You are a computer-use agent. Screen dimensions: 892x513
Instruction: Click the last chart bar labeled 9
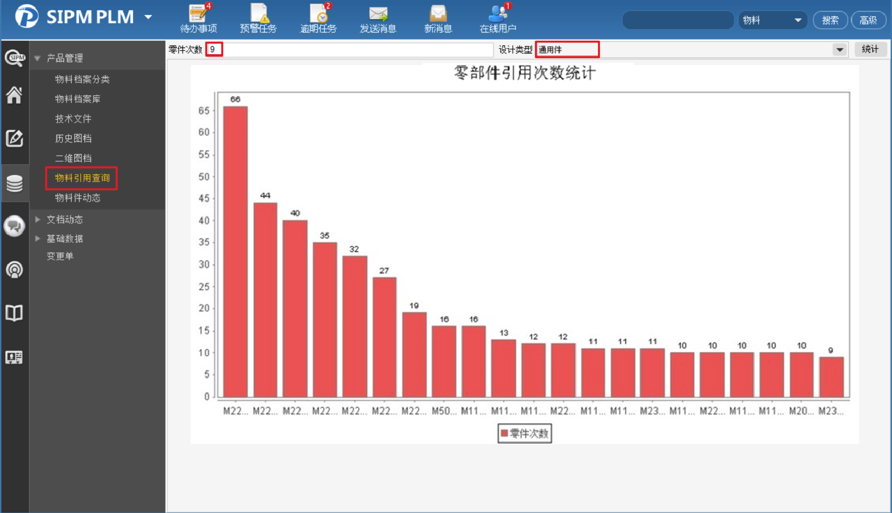pos(831,377)
